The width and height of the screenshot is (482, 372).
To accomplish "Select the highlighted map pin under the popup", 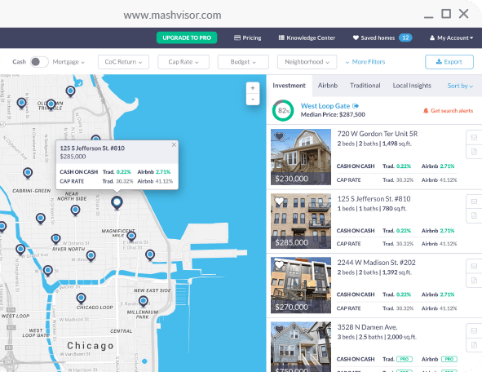I will tap(117, 203).
